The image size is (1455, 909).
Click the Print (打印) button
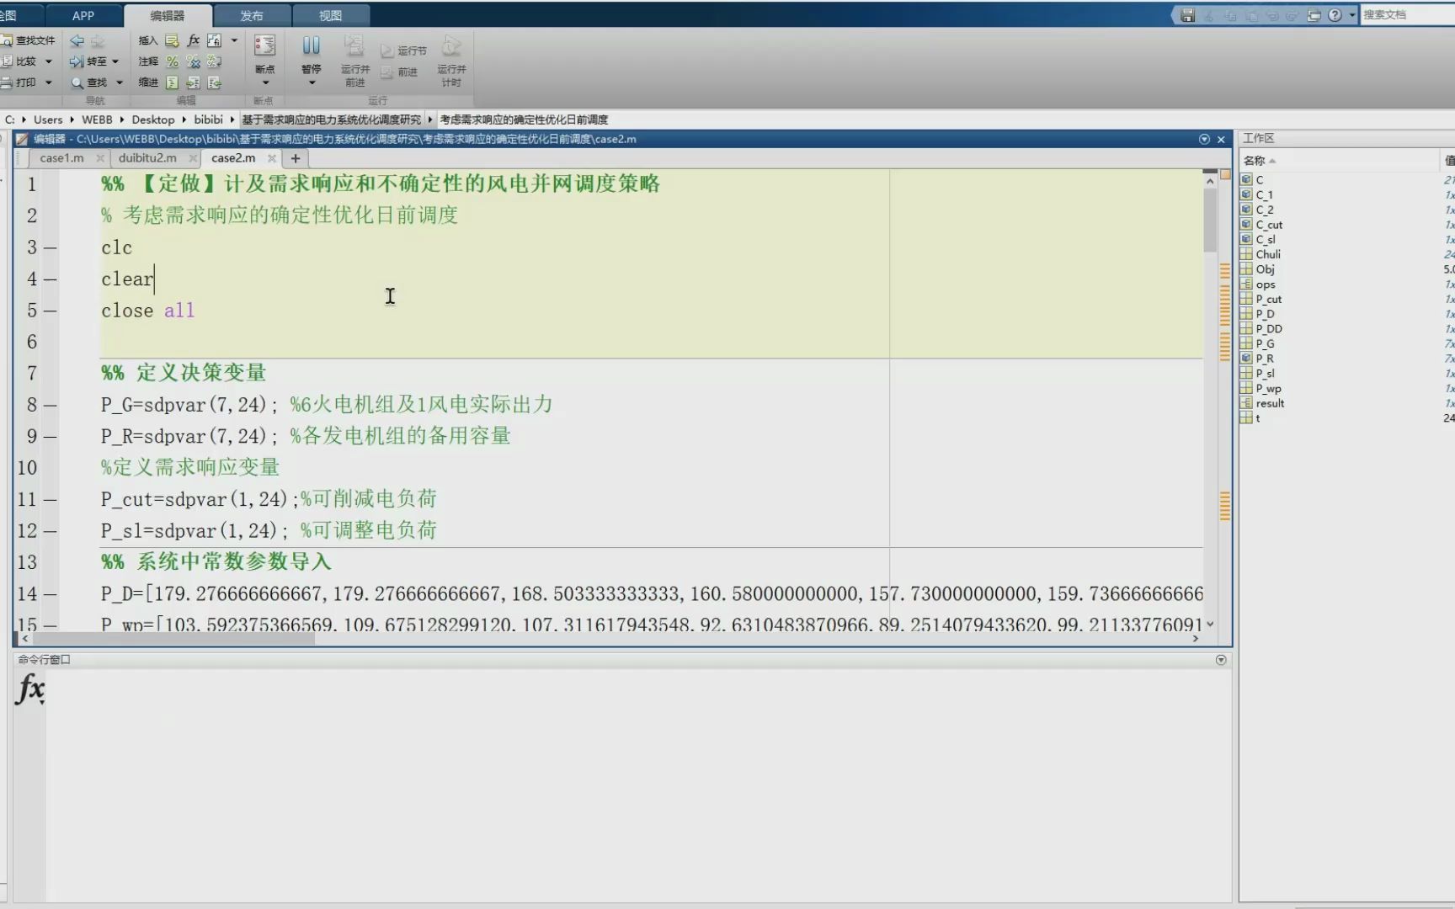pos(19,82)
